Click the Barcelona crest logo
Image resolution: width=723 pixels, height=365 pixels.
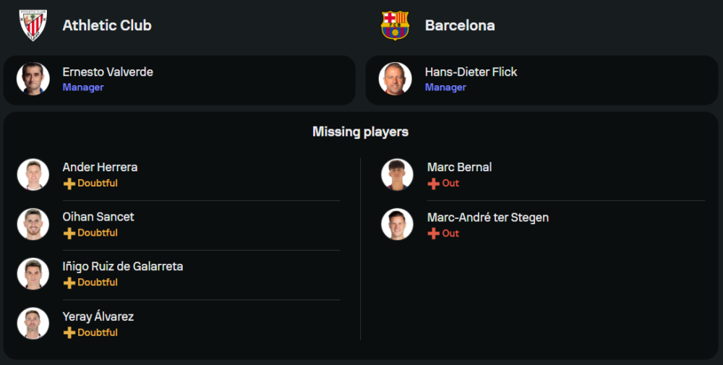tap(395, 25)
